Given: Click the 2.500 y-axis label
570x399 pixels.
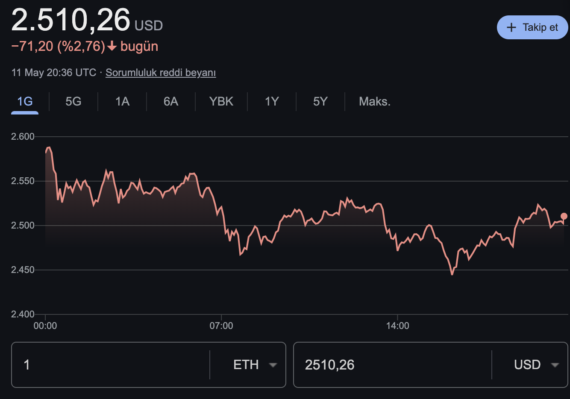Looking at the screenshot, I should click(23, 226).
